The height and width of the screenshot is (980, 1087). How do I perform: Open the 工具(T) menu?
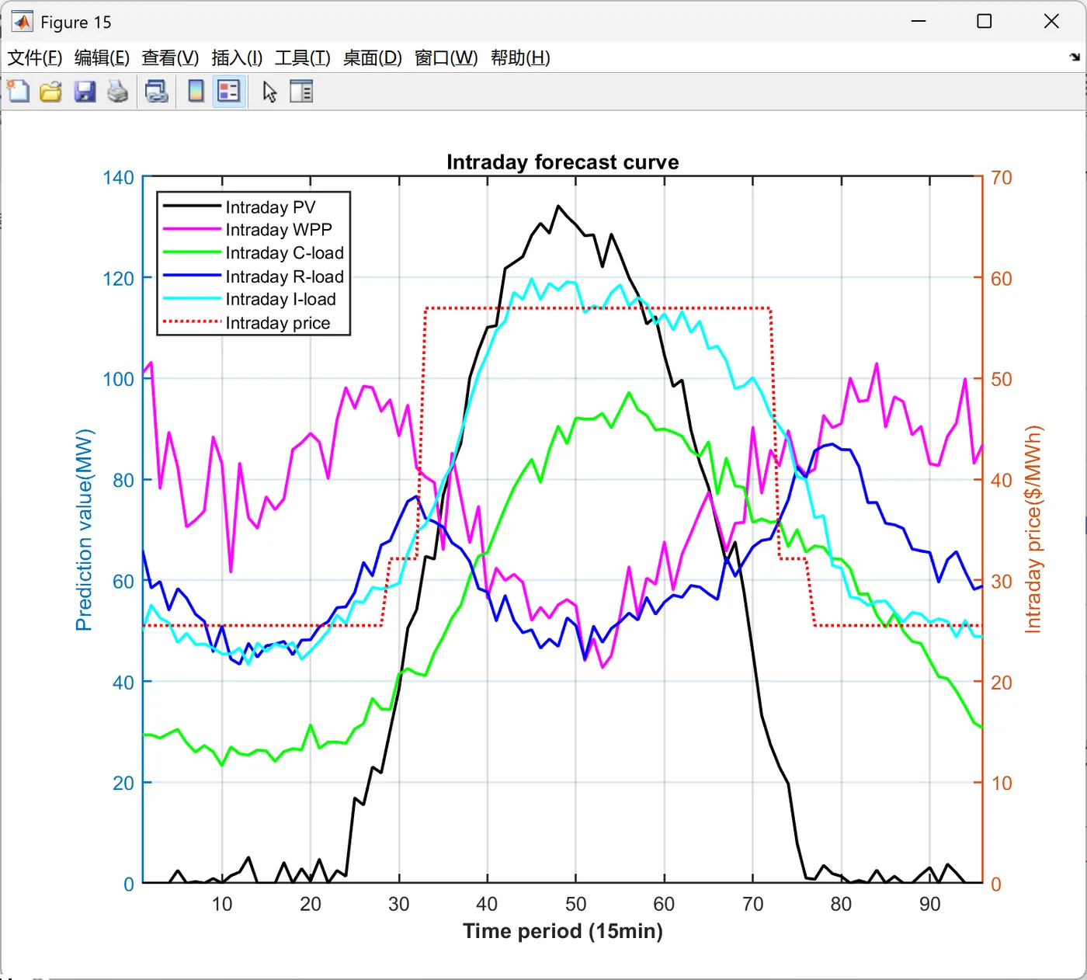(303, 58)
